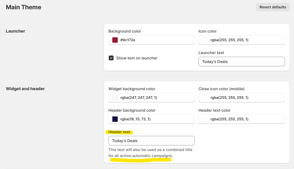Edit the Widget background color value

[x=155, y=98]
